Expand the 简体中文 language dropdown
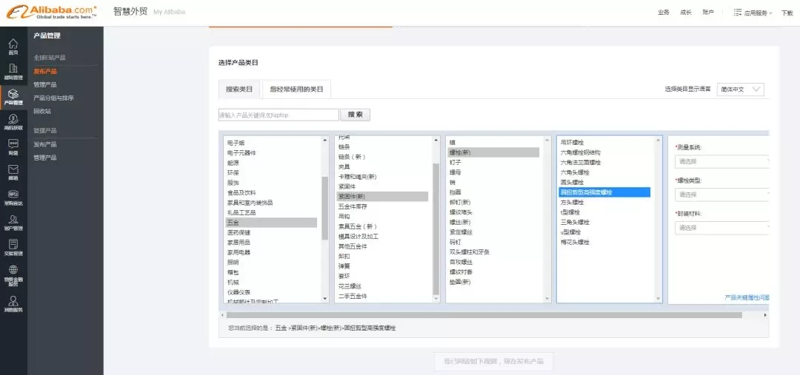The image size is (800, 375). pyautogui.click(x=739, y=89)
